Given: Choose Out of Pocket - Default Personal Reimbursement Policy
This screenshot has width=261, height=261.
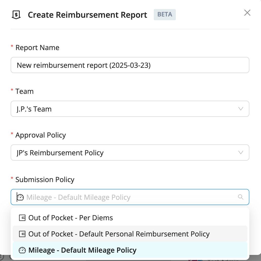Looking at the screenshot, I should (x=130, y=234).
